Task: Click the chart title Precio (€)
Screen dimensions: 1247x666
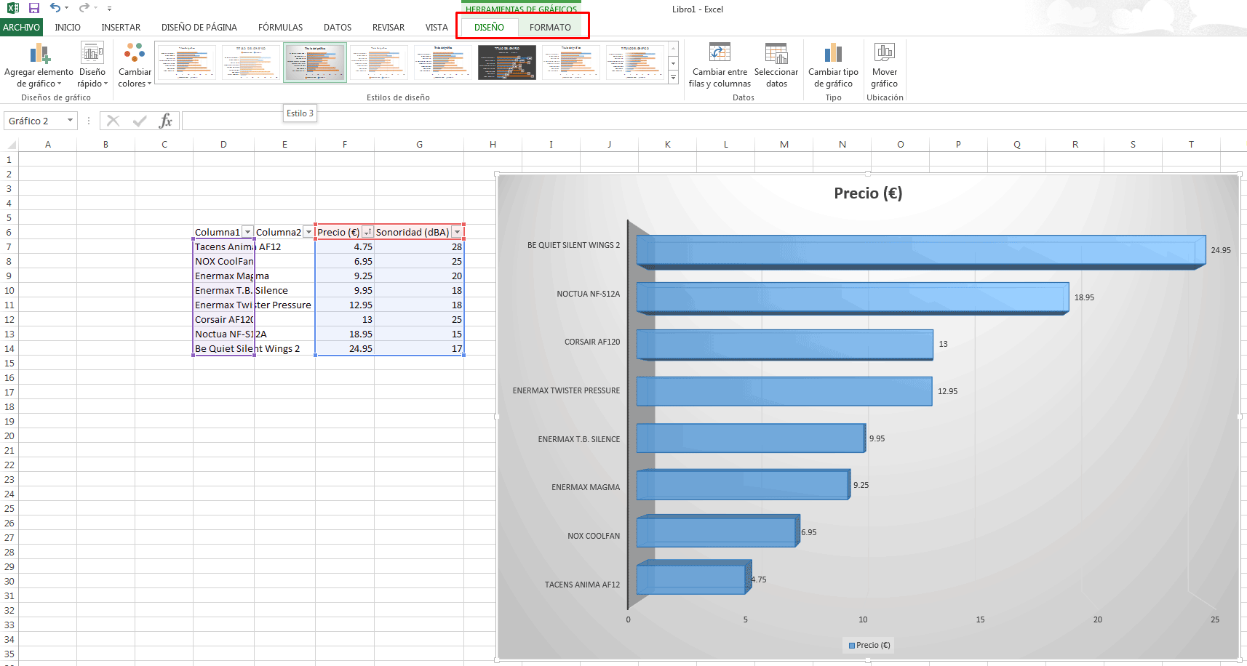Action: [868, 193]
